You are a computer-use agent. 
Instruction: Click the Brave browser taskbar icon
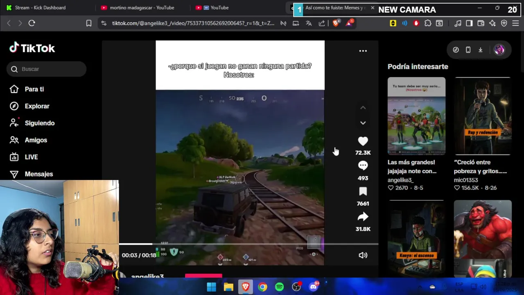pyautogui.click(x=245, y=287)
